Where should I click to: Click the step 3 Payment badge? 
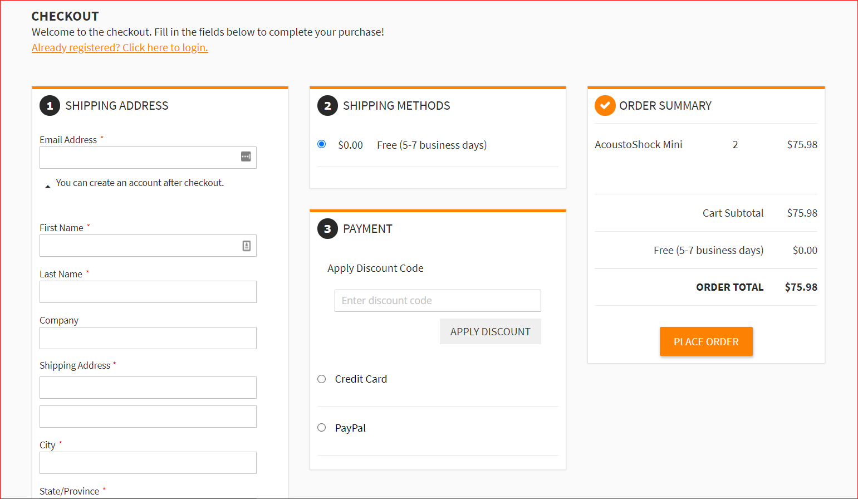tap(327, 228)
